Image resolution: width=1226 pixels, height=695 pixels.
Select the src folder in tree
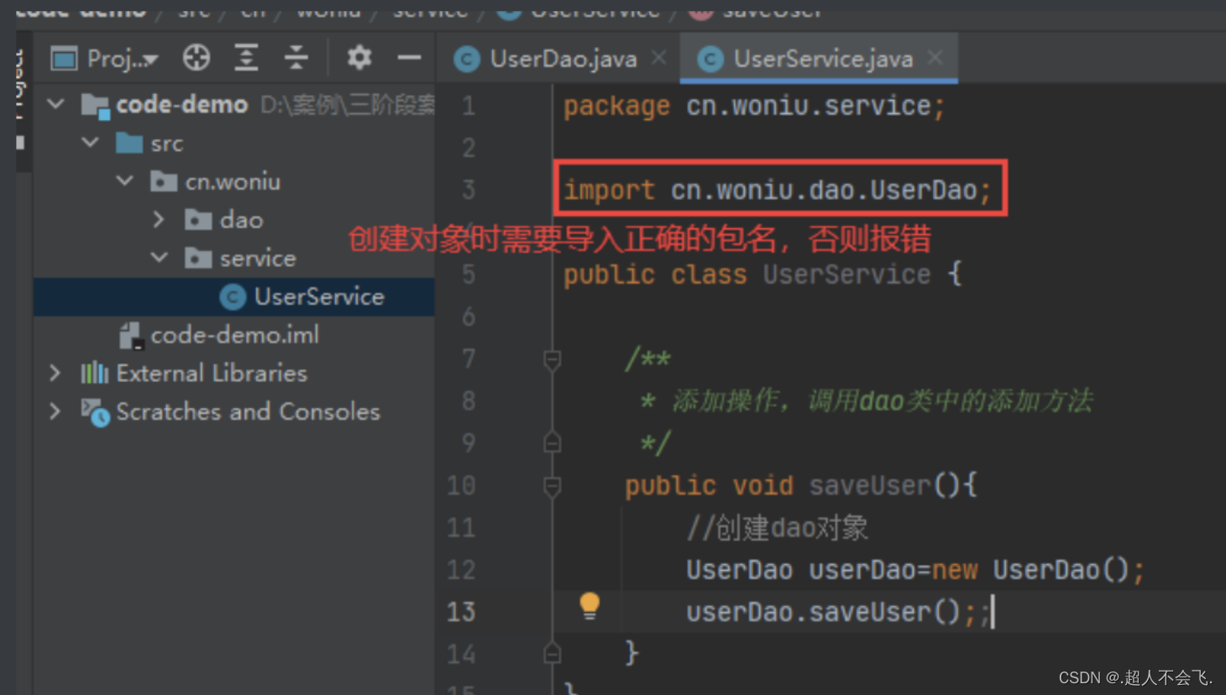point(166,144)
